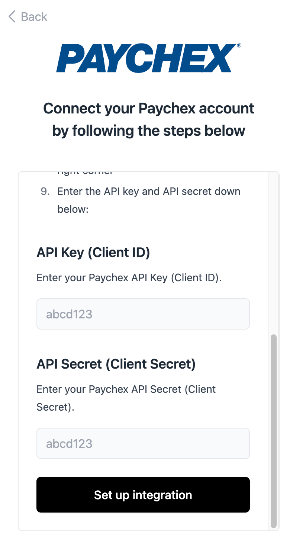Focus the API Secret (Client Secret) input field
Image resolution: width=293 pixels, height=549 pixels.
(x=143, y=443)
